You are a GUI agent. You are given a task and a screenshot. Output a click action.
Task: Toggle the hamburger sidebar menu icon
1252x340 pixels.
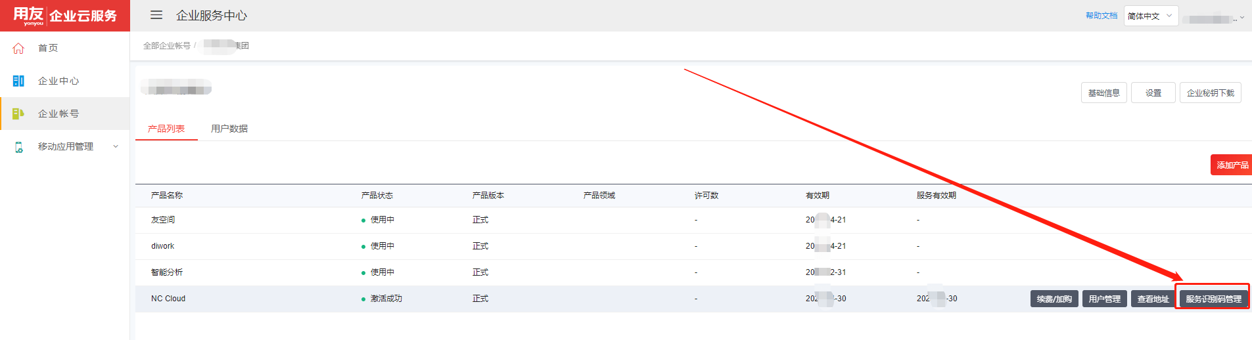[156, 15]
